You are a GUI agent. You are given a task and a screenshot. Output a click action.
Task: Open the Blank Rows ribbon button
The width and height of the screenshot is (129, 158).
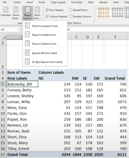tap(37, 12)
